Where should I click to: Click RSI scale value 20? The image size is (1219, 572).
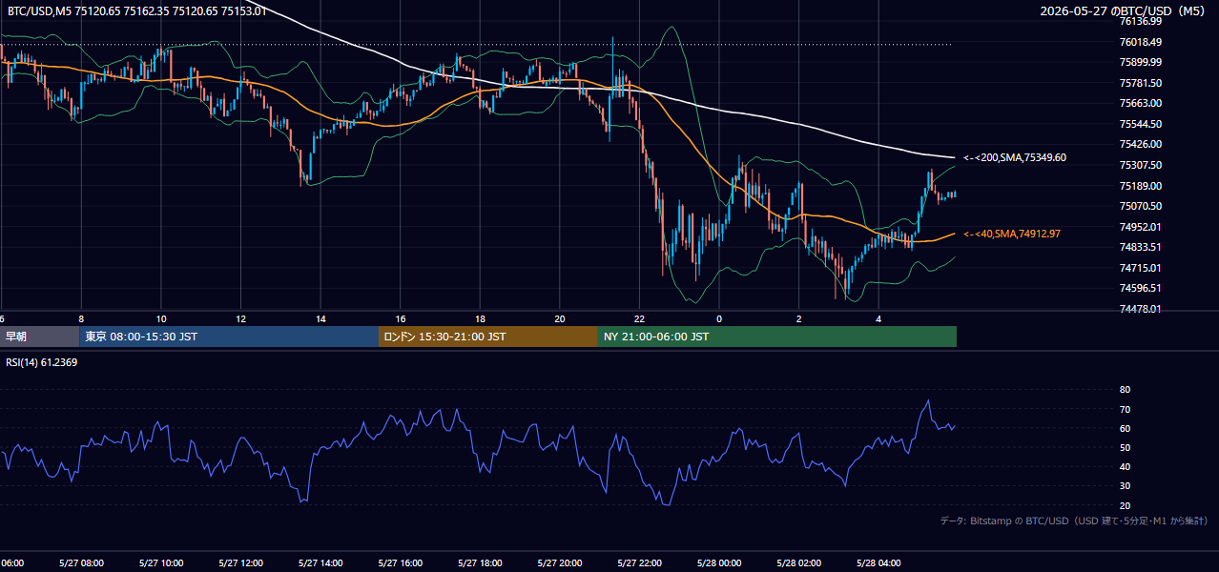click(1125, 505)
